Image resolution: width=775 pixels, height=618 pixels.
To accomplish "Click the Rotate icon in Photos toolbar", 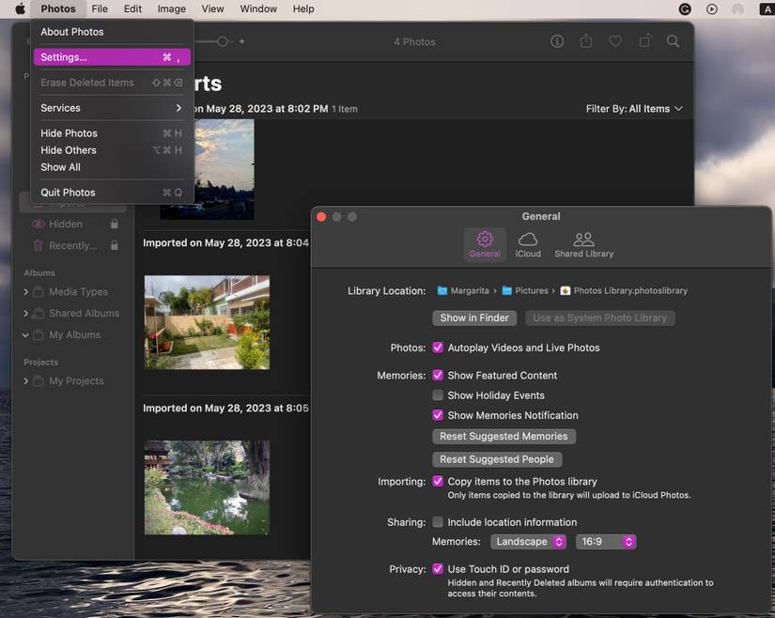I will pyautogui.click(x=645, y=41).
